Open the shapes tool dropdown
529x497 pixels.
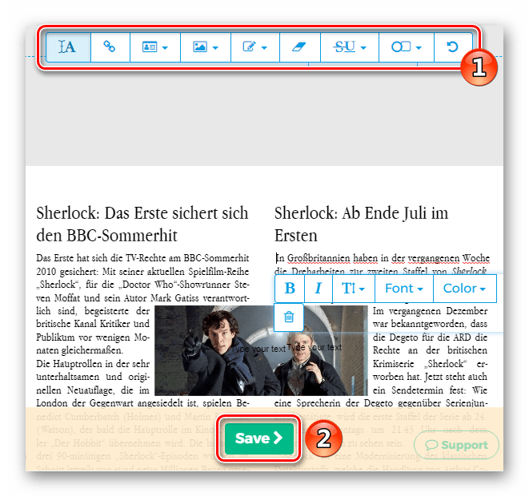(407, 47)
